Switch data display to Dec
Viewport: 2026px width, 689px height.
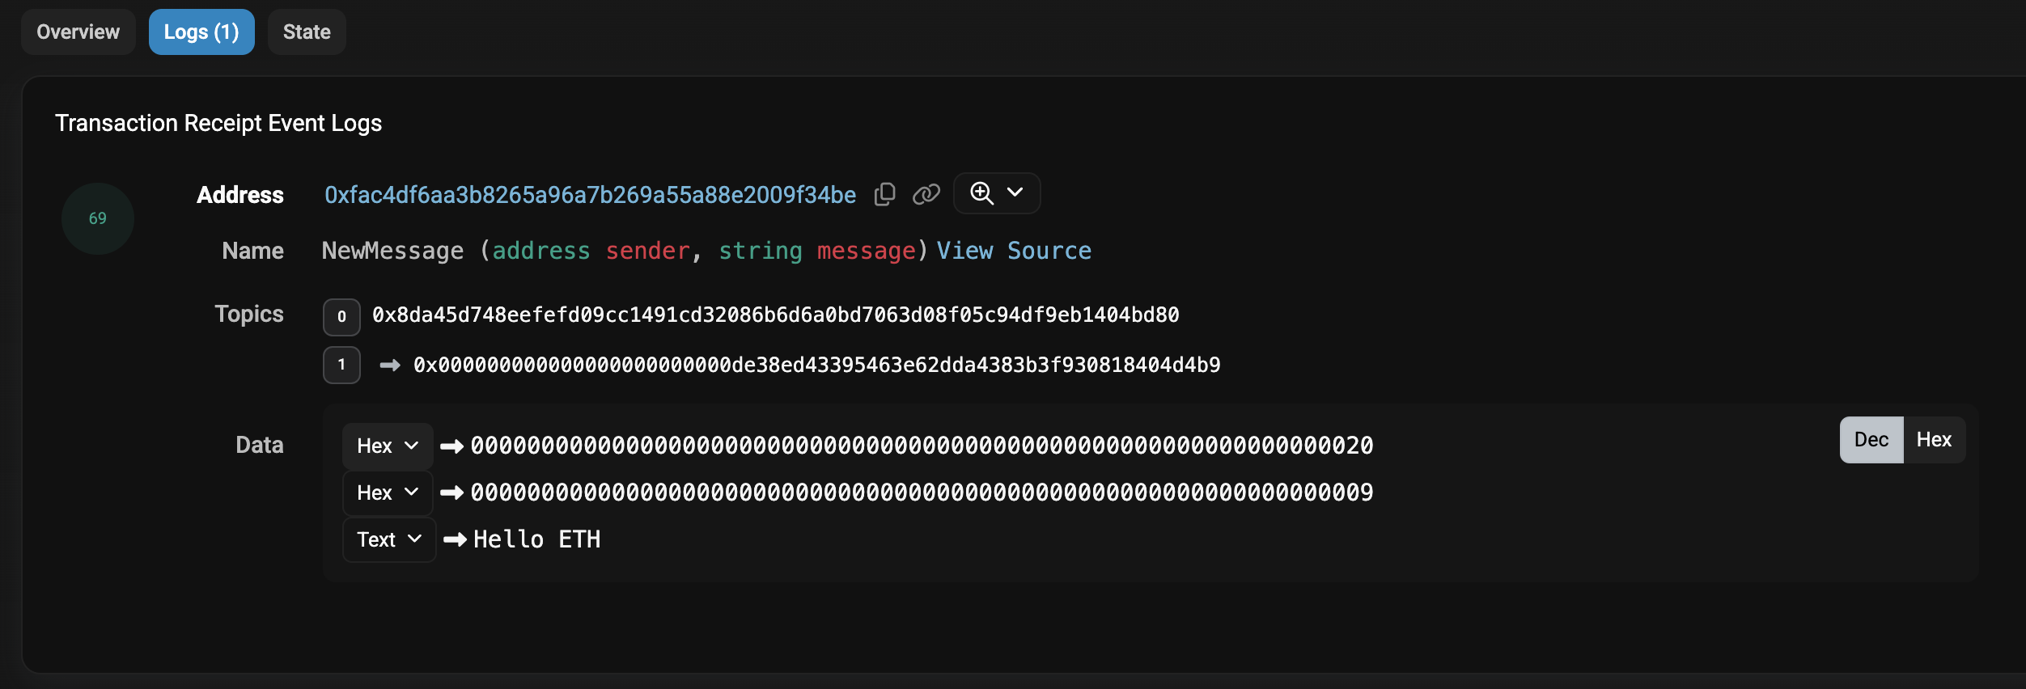coord(1871,440)
